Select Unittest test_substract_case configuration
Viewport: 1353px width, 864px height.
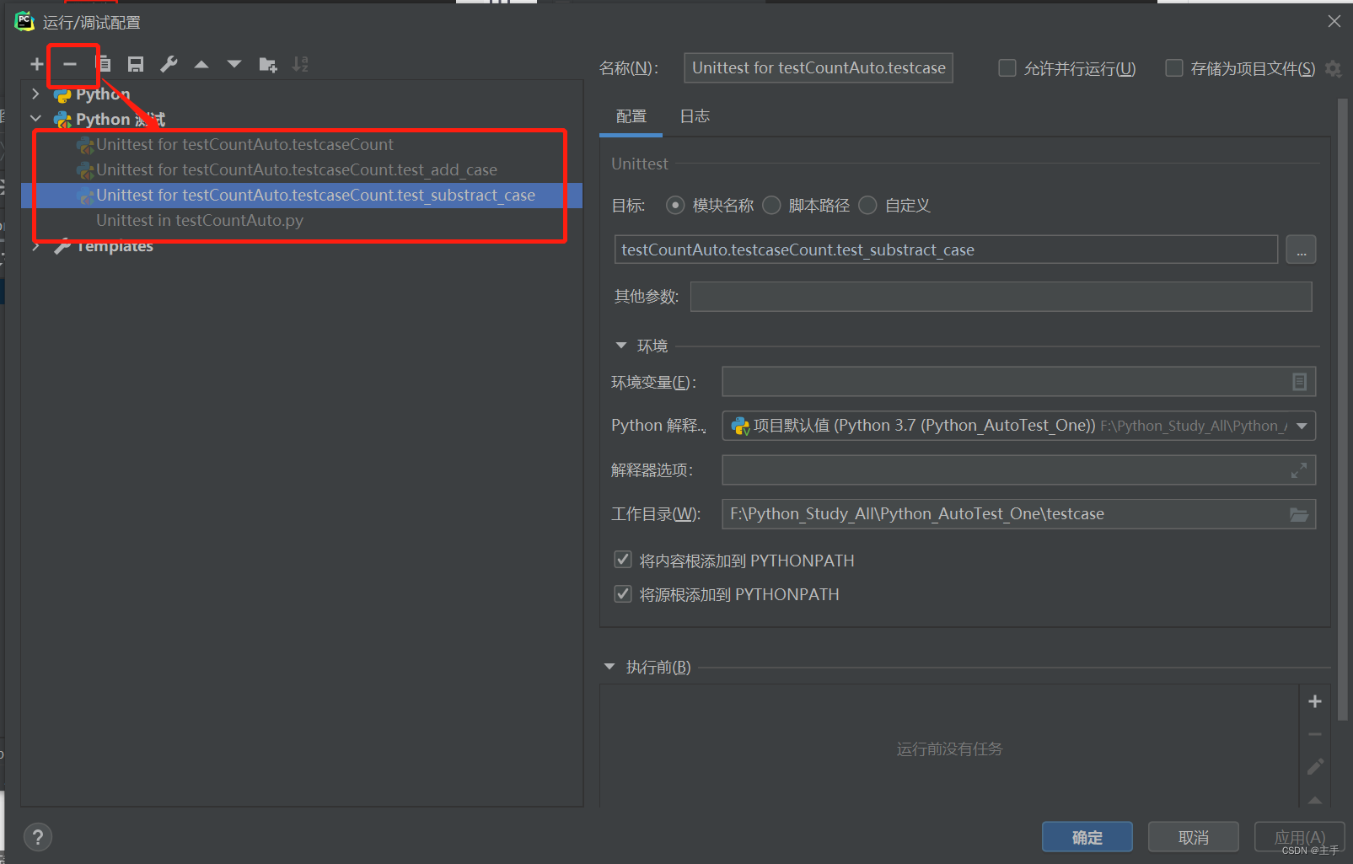click(302, 195)
